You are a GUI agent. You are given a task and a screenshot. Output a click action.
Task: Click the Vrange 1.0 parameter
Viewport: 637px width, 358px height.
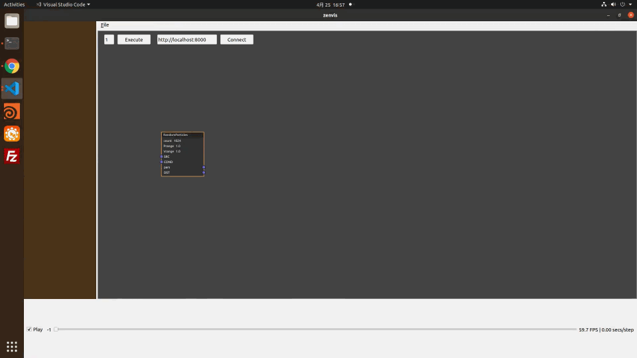click(x=173, y=151)
